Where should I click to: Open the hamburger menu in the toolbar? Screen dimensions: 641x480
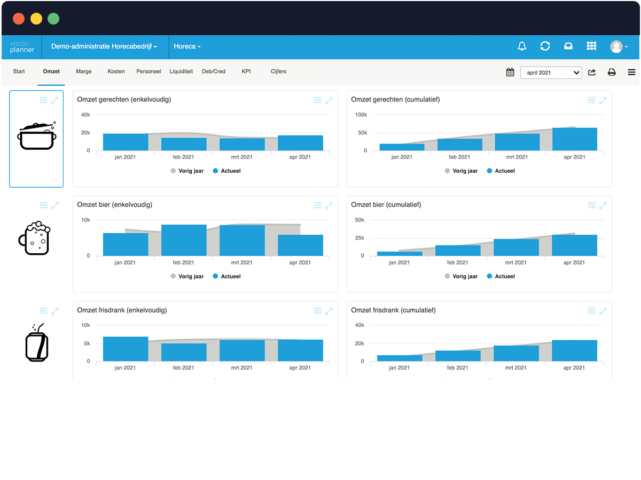pos(631,72)
